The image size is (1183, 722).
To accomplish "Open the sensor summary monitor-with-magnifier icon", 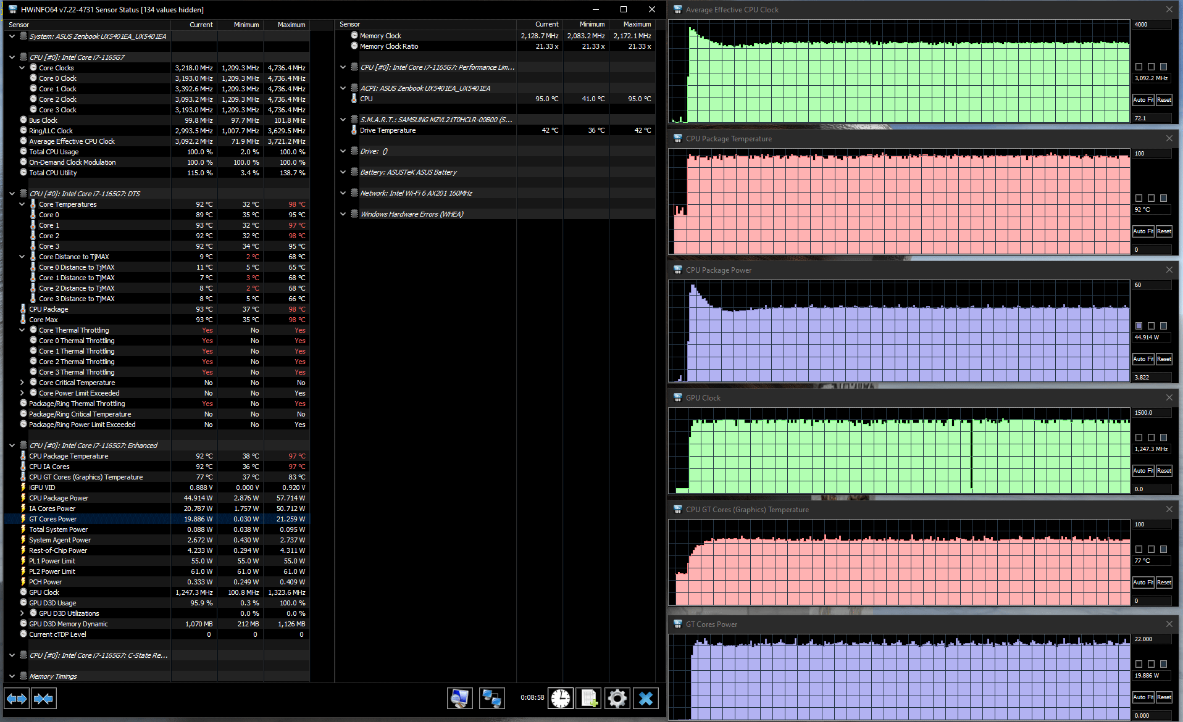I will pos(459,698).
